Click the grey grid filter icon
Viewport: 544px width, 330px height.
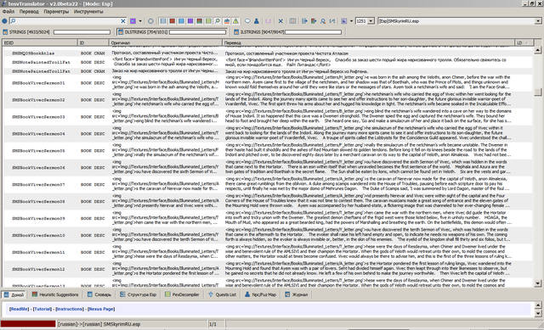click(163, 21)
